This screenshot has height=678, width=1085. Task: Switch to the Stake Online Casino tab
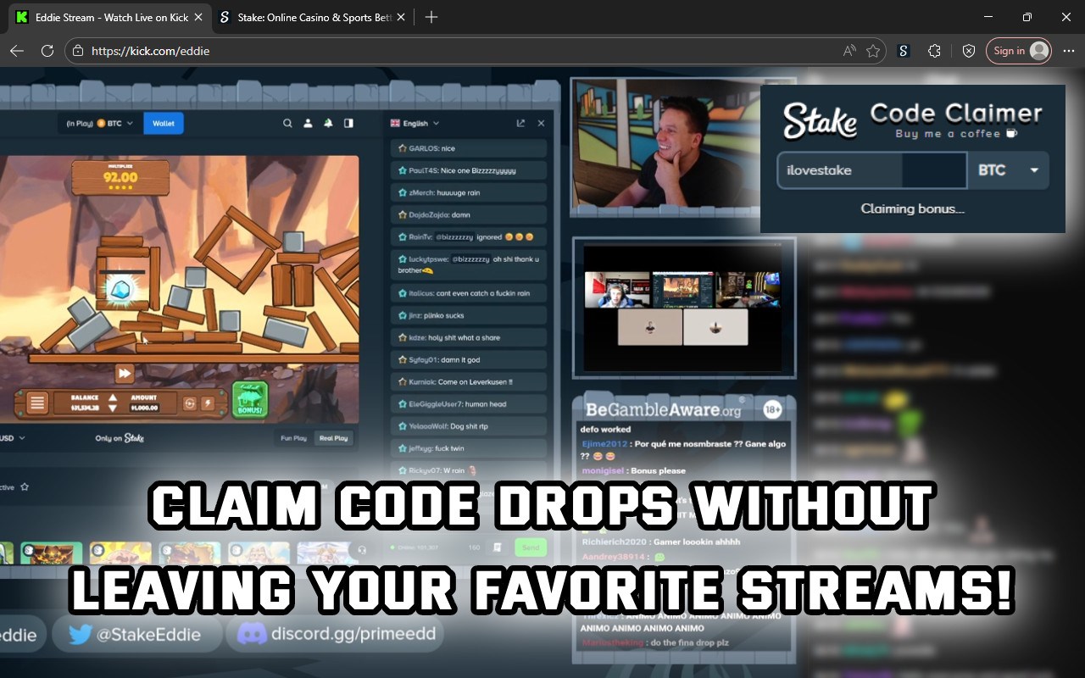[313, 17]
